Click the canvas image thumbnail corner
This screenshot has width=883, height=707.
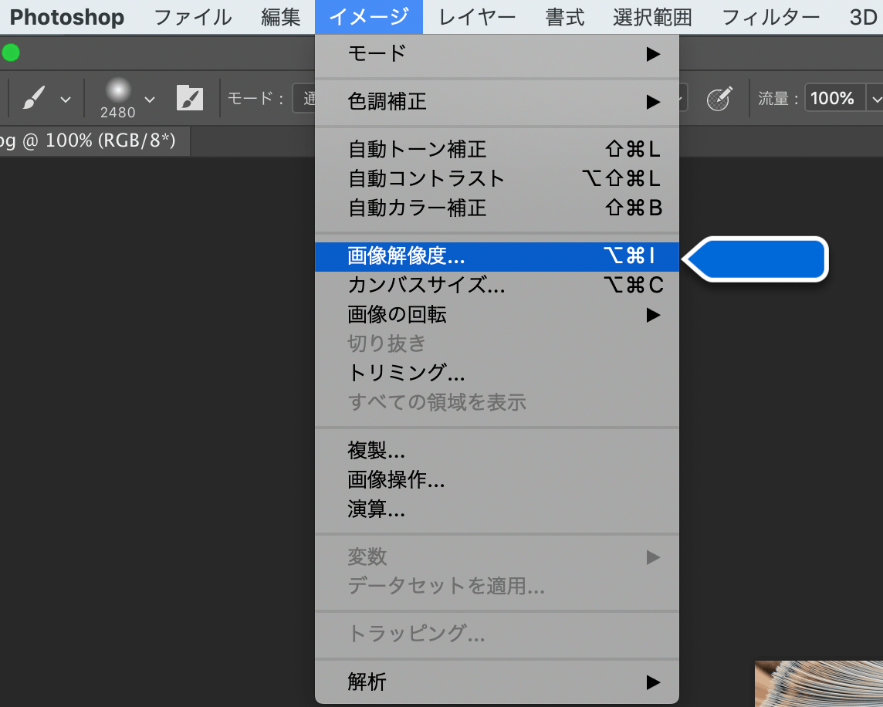coord(819,684)
